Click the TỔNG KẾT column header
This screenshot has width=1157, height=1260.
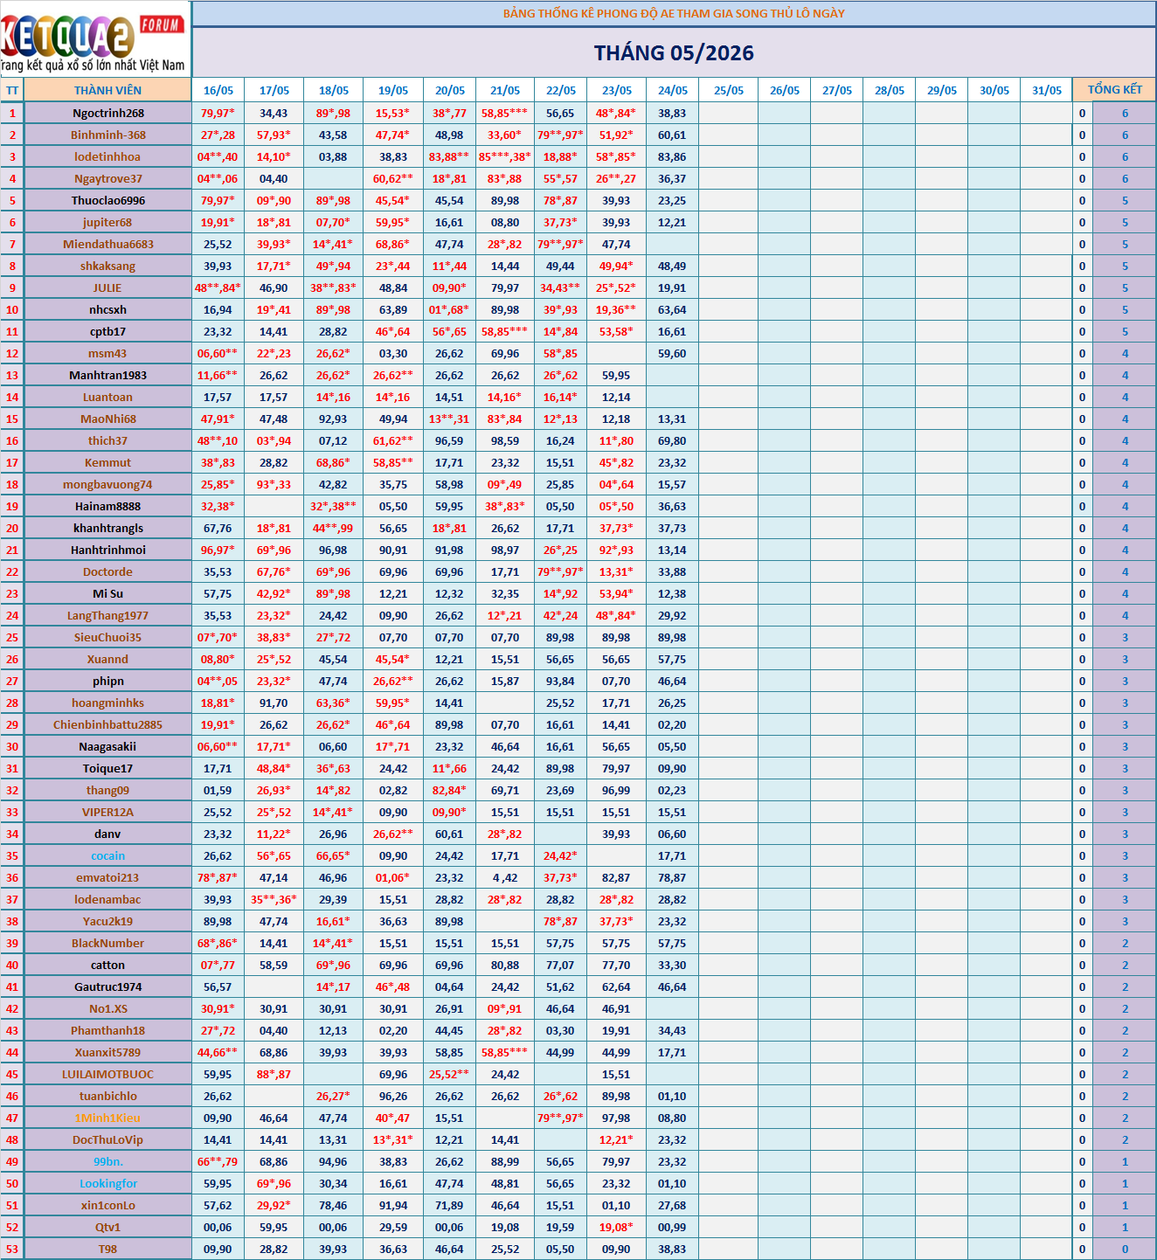pos(1114,90)
